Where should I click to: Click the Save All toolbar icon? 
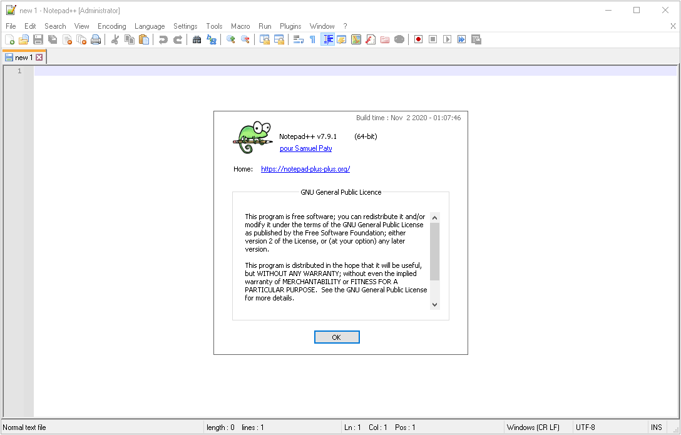tap(53, 39)
